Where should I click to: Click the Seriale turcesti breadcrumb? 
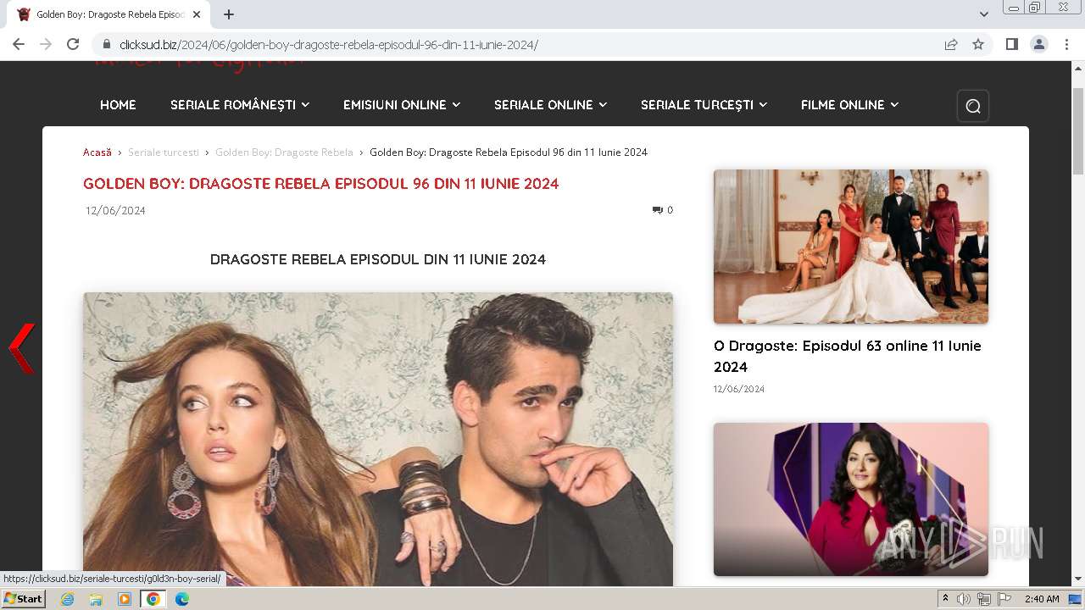point(164,152)
